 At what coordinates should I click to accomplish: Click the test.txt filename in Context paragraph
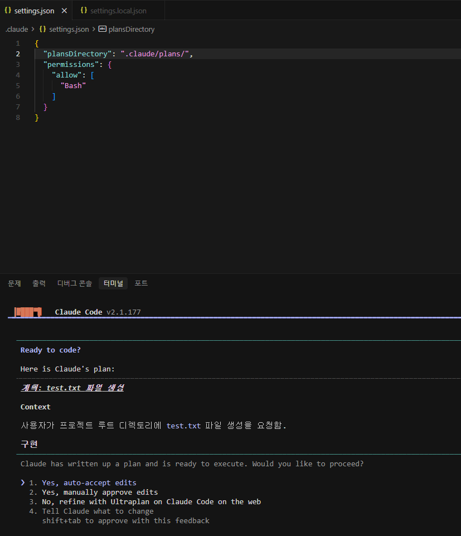[183, 426]
